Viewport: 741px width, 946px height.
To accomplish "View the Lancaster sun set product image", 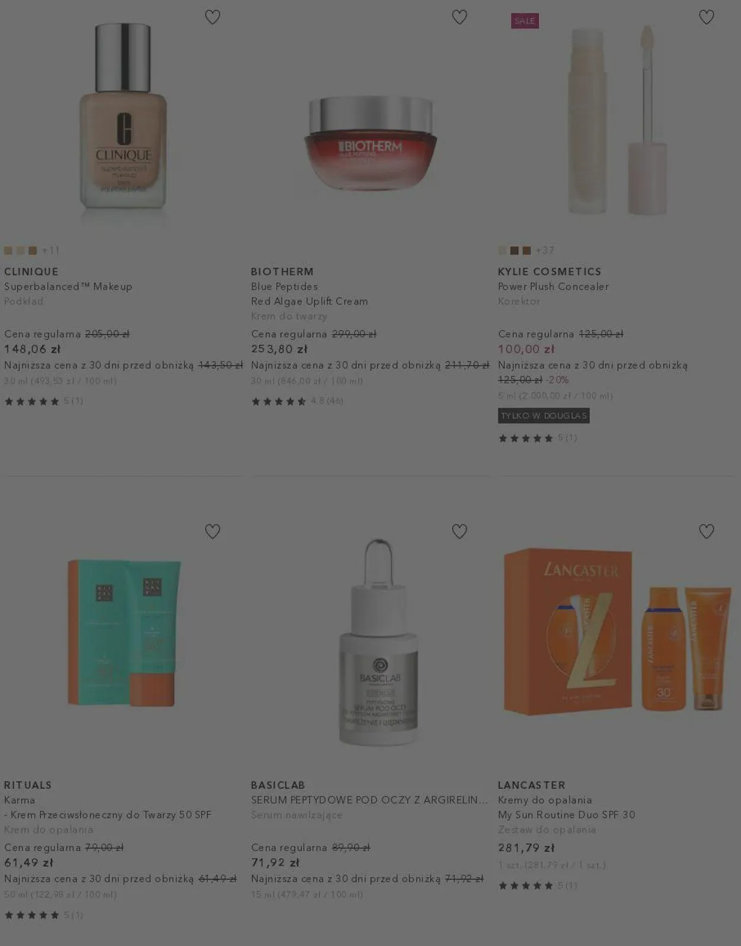I will [617, 631].
